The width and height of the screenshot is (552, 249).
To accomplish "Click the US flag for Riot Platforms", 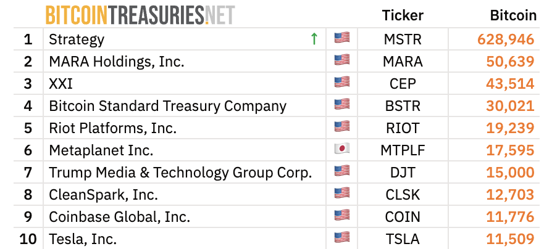I will 341,128.
